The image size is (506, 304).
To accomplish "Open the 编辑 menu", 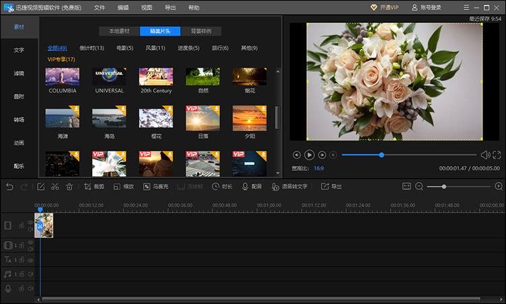I will pyautogui.click(x=123, y=7).
